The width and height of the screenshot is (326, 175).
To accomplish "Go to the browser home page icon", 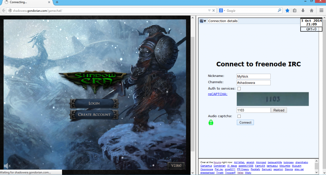I will pos(311,10).
